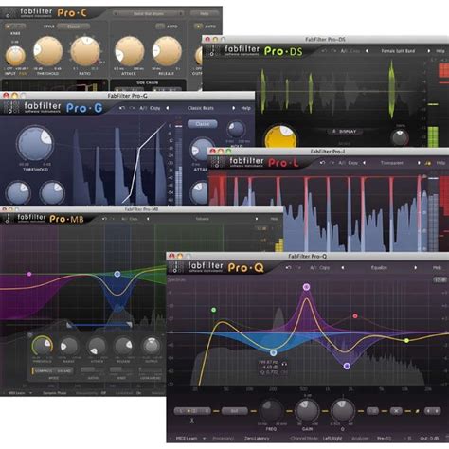The image size is (449, 449).
Task: Open the Bell shape dropdown in Pro-Q
Action: point(234,411)
